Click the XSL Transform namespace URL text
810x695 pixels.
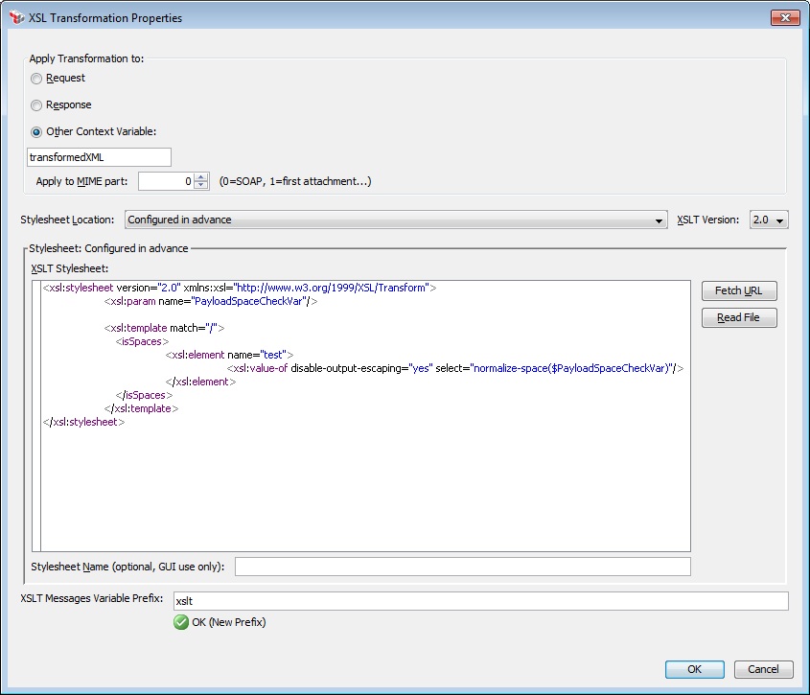[x=329, y=287]
